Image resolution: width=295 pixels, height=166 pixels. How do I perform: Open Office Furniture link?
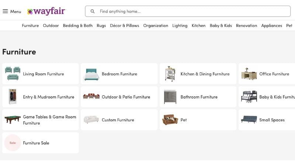(274, 74)
